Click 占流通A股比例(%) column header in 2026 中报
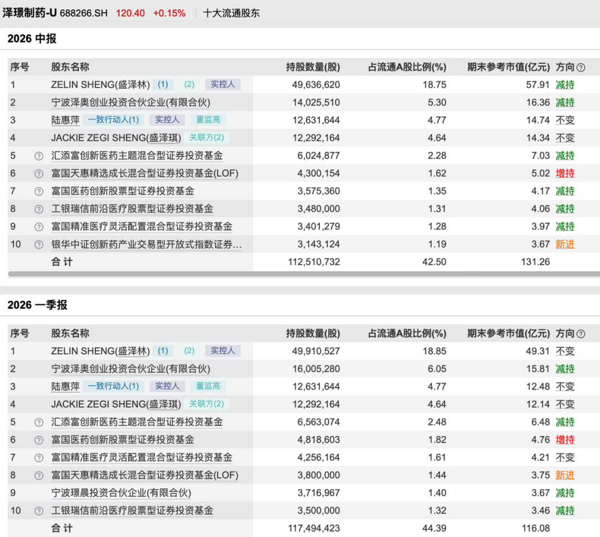 407,67
